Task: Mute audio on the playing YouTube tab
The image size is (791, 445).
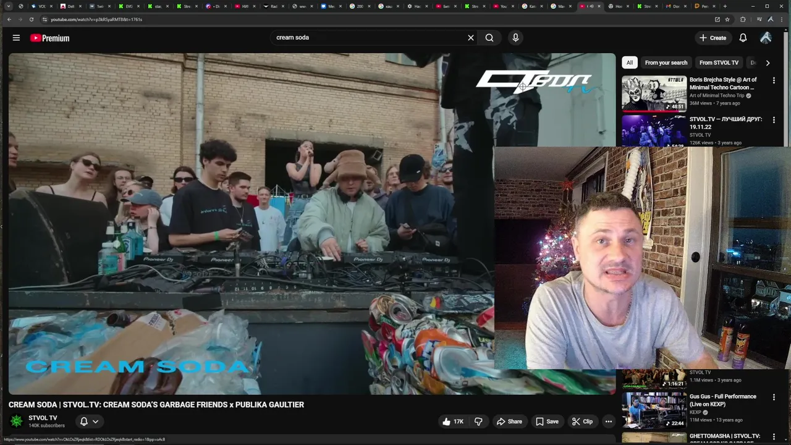Action: [x=591, y=6]
